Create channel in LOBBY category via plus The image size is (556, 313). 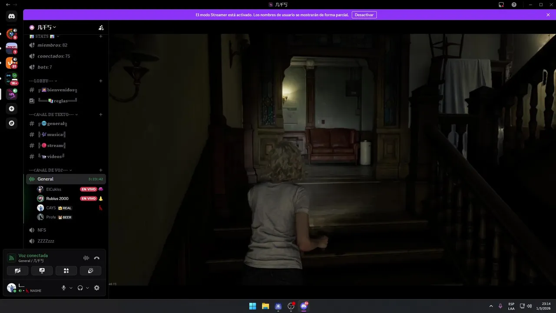(101, 81)
